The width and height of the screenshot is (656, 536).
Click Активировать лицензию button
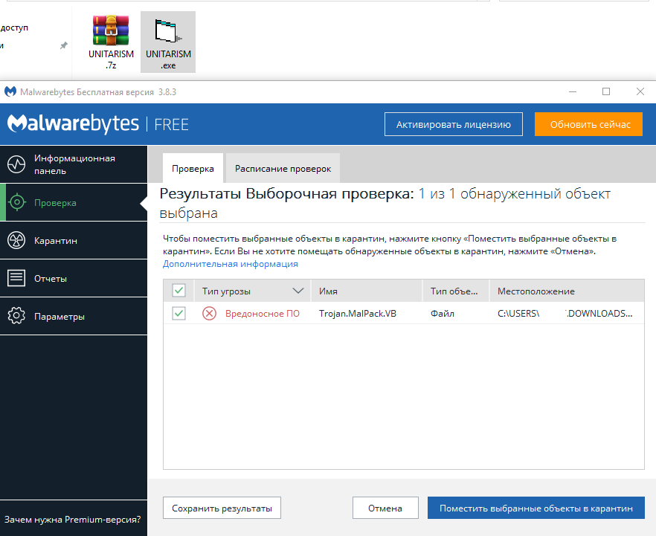click(x=454, y=124)
